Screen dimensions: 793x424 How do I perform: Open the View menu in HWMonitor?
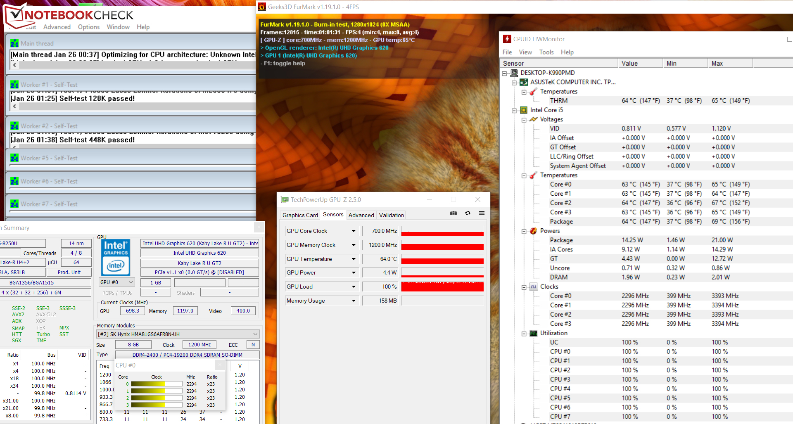tap(525, 52)
